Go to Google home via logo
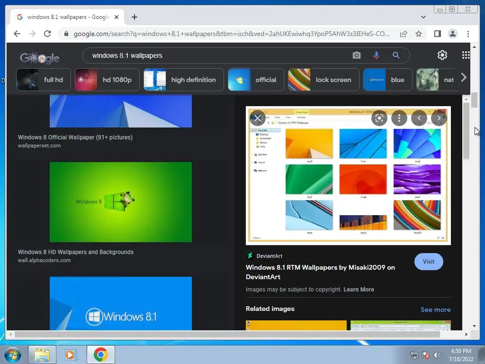 [x=40, y=57]
